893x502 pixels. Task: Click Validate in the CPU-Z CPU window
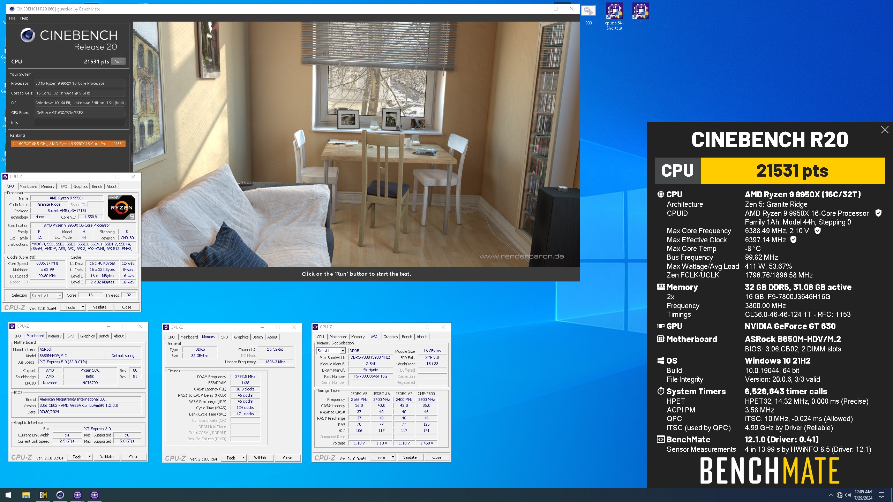(x=100, y=307)
